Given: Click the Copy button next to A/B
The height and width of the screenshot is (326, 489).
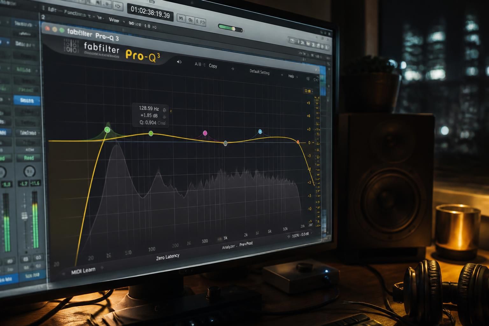Looking at the screenshot, I should (x=213, y=66).
